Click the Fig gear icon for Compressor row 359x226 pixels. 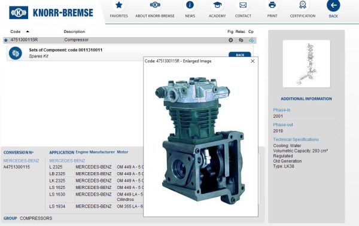[230, 40]
